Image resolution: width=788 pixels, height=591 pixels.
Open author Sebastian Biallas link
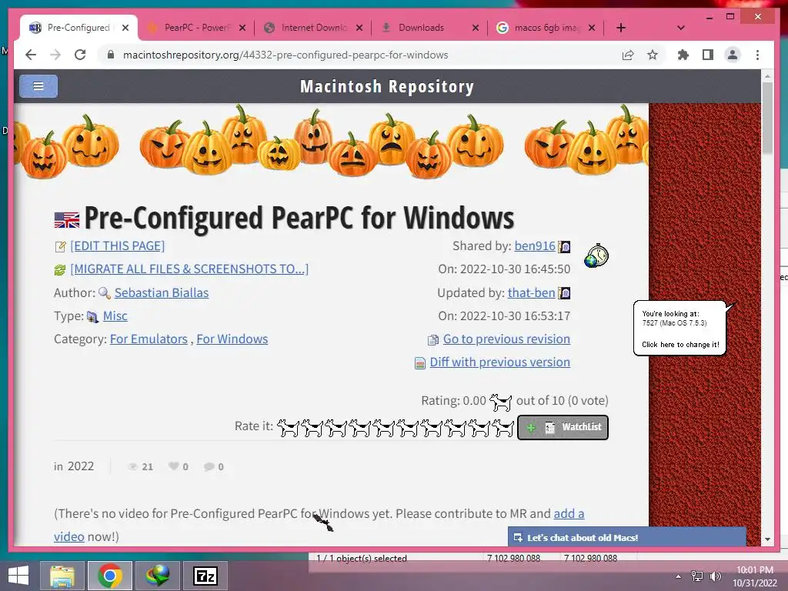pyautogui.click(x=162, y=292)
